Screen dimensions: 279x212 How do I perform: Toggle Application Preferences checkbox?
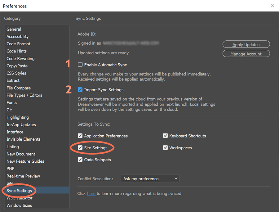(80, 136)
